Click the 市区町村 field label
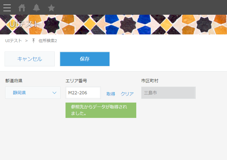 pyautogui.click(x=150, y=81)
